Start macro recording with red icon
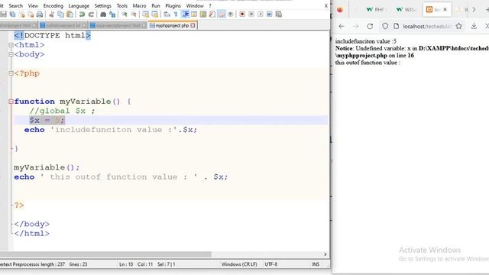This screenshot has width=489, height=275. point(242,15)
